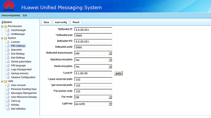This screenshot has width=211, height=118.
Task: Click the backup recovery page icon
Action: tap(8, 73)
